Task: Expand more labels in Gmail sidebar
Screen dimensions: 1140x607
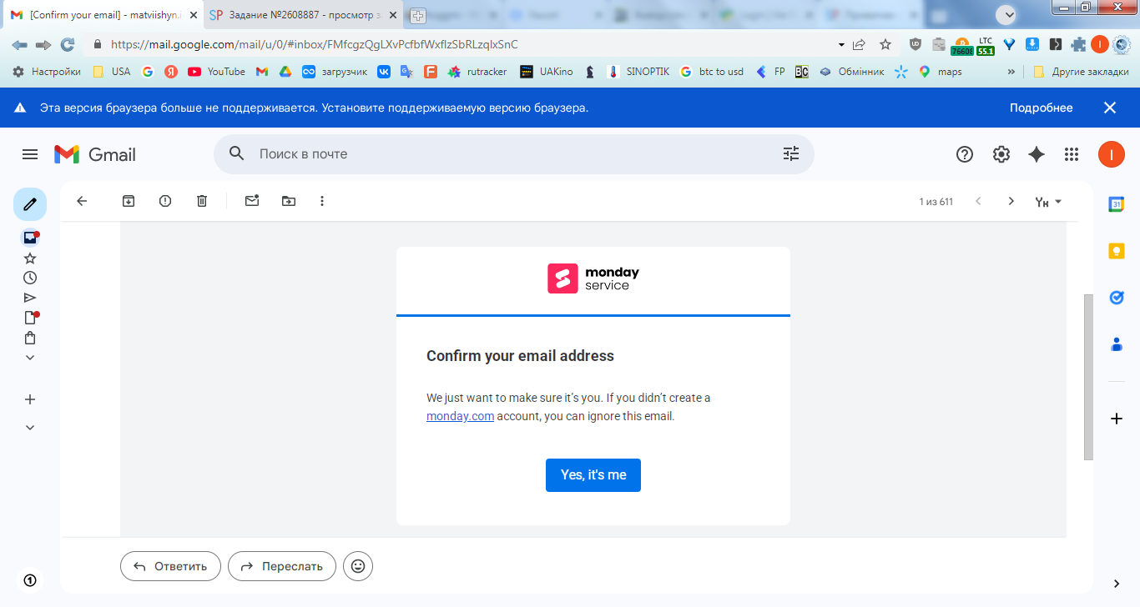Action: tap(30, 358)
